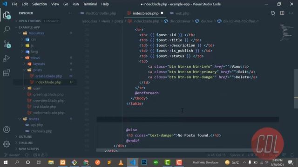Open the Help menu

point(105,4)
